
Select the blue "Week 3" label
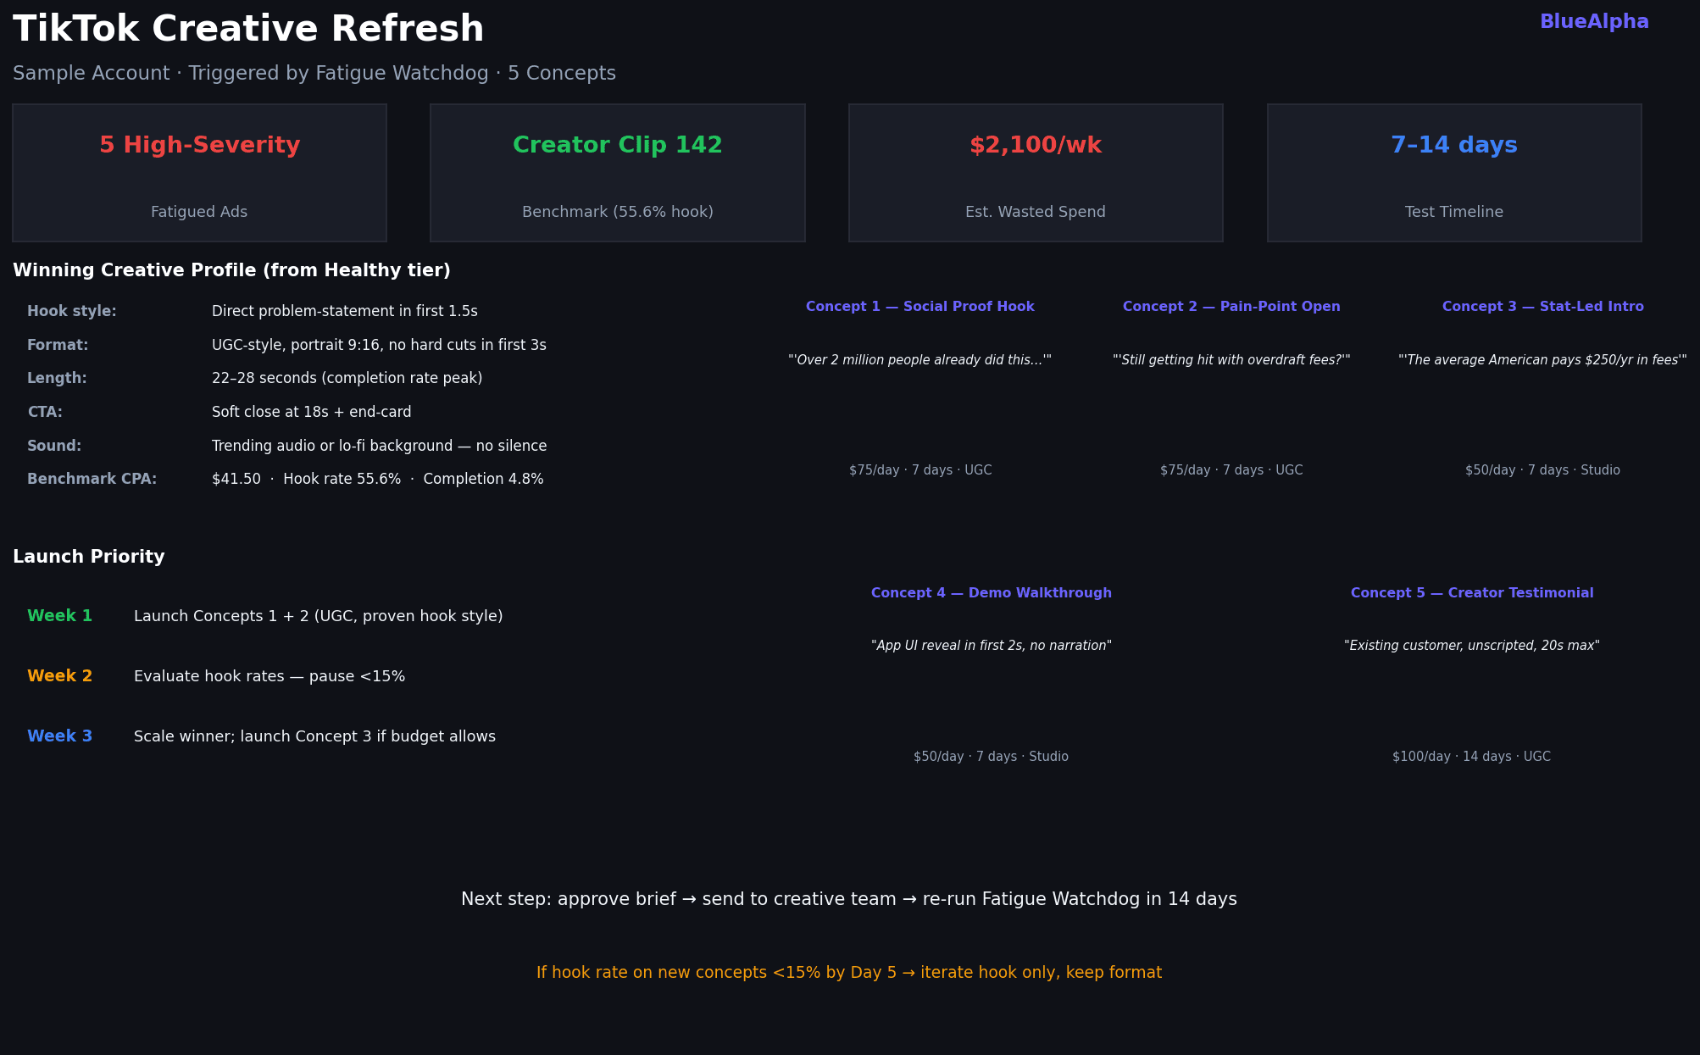click(59, 736)
